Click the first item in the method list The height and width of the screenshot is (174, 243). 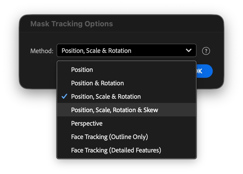tap(82, 70)
